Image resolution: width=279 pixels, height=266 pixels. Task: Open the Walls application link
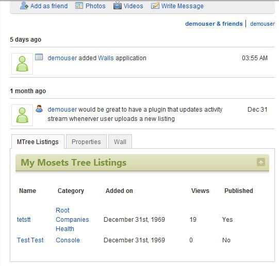(106, 58)
